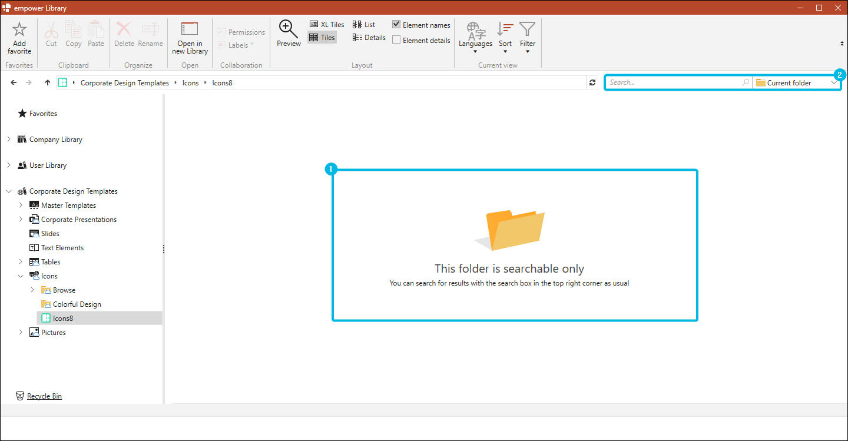Select the Pictures folder
Screen dimensions: 848x441
tap(53, 333)
